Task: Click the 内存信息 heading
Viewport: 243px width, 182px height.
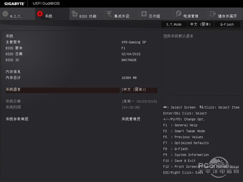Action: pyautogui.click(x=13, y=72)
